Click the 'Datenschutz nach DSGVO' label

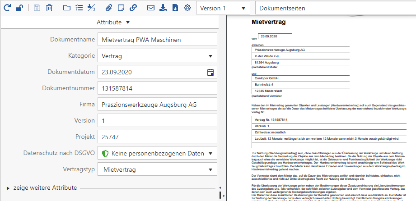point(59,153)
